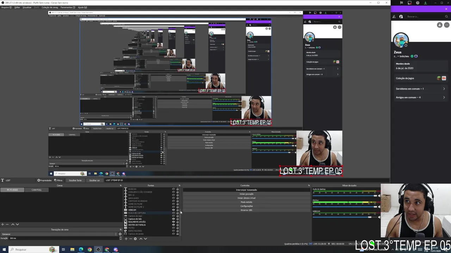451x253 pixels.
Task: Toggle visibility of Captura de tela source
Action: [x=173, y=219]
